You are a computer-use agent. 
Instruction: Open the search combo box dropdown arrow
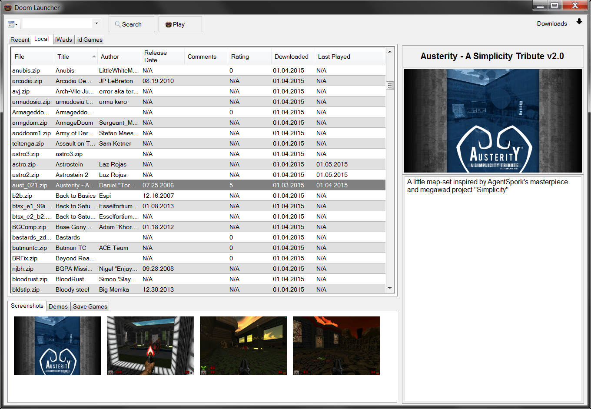[x=96, y=23]
